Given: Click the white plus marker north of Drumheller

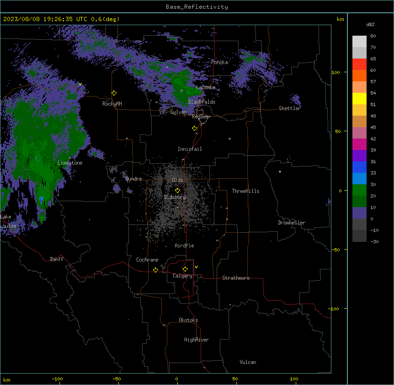Looking at the screenshot, I should [x=280, y=171].
